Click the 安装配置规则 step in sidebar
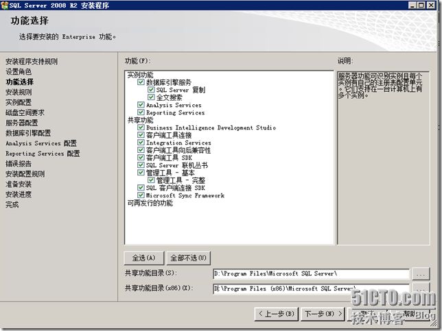 pyautogui.click(x=25, y=174)
